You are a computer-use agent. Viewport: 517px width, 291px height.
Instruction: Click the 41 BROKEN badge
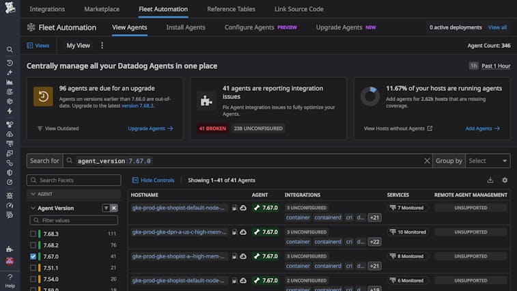[x=212, y=128]
